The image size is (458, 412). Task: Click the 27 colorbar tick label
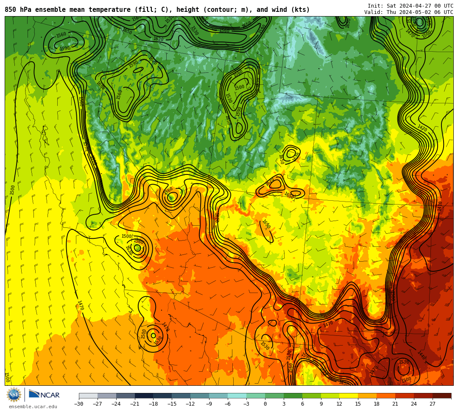click(433, 404)
